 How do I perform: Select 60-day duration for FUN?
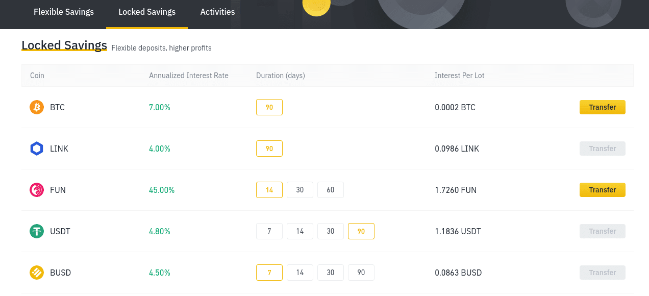click(331, 190)
